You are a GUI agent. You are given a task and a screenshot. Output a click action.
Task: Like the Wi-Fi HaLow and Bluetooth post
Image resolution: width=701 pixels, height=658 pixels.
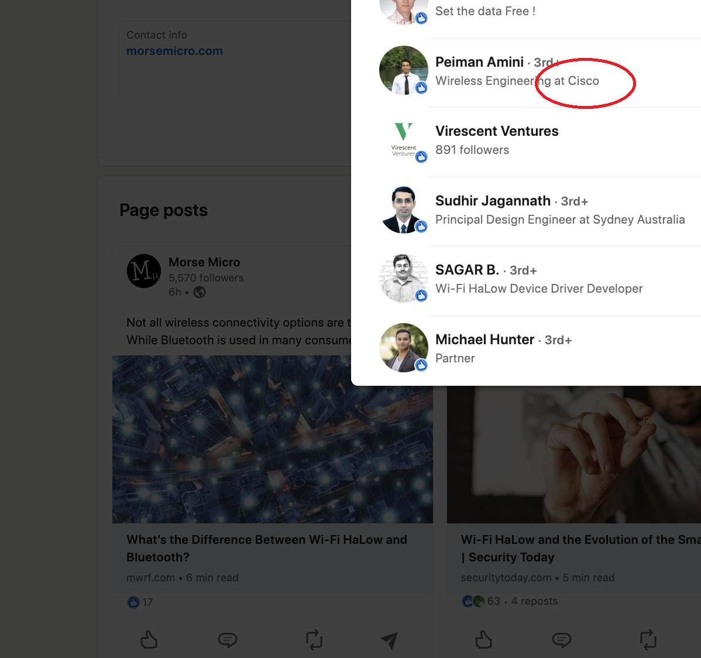click(149, 639)
